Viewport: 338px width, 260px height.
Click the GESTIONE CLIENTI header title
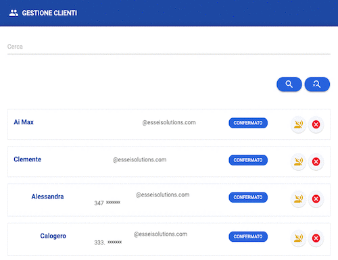coord(49,13)
